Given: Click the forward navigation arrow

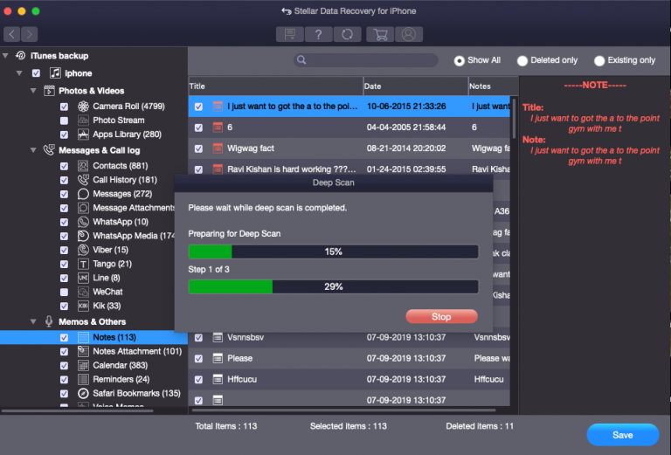Looking at the screenshot, I should pyautogui.click(x=30, y=34).
